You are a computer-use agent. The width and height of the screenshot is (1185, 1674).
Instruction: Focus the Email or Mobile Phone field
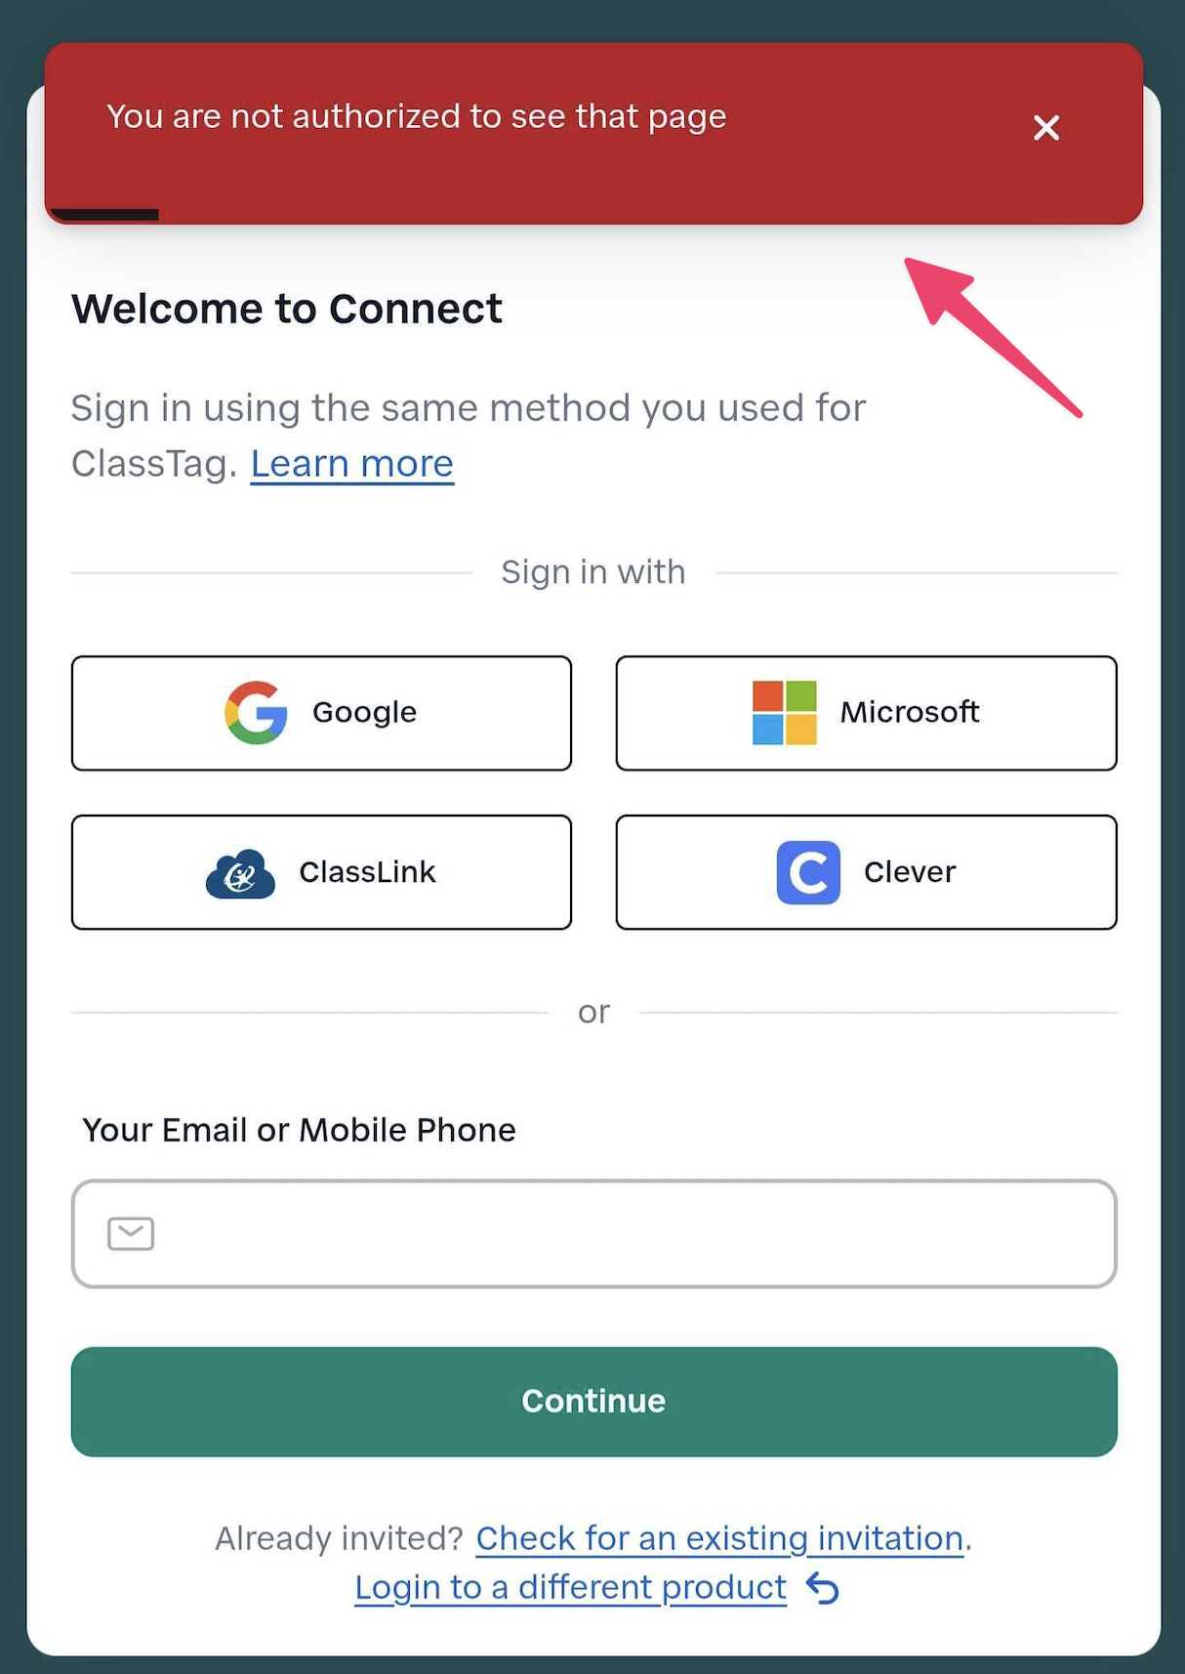(x=593, y=1234)
